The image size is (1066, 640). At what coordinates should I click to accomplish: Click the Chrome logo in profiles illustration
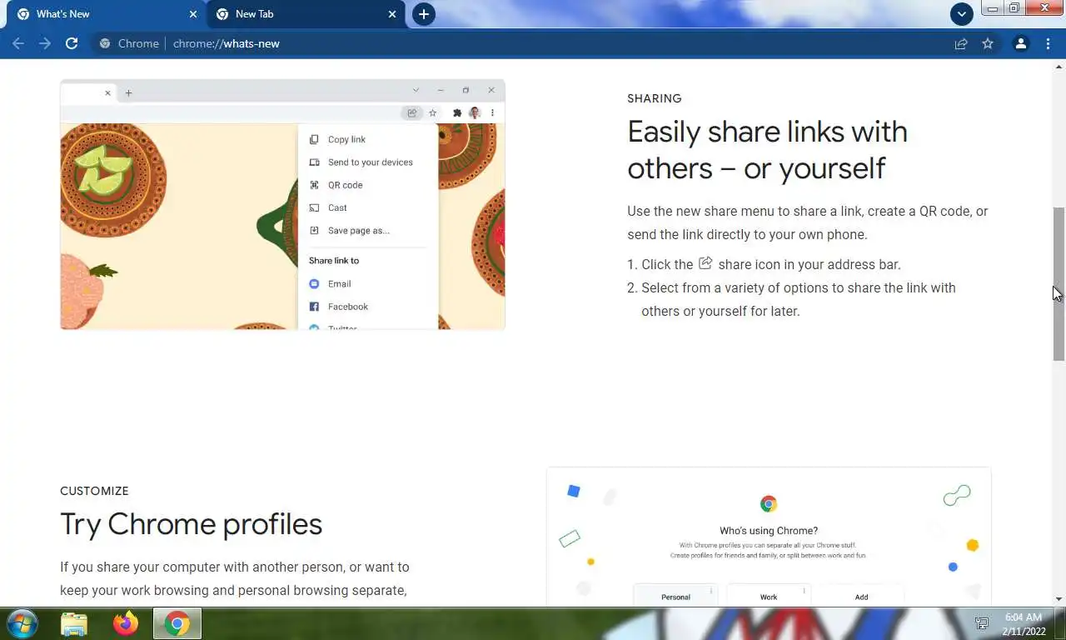(769, 503)
